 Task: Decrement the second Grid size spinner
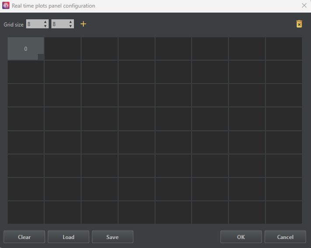click(x=70, y=26)
